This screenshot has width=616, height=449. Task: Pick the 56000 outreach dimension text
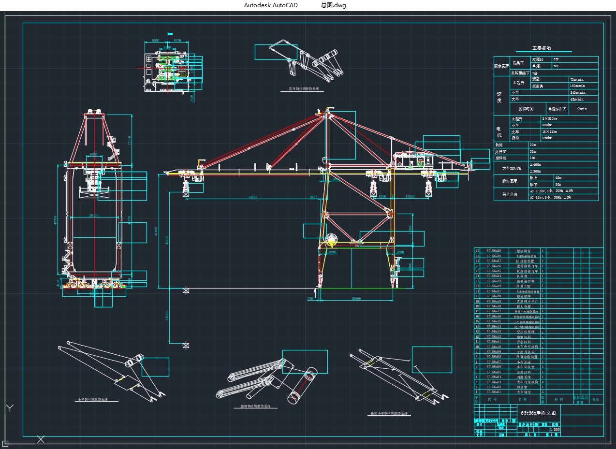[x=252, y=197]
